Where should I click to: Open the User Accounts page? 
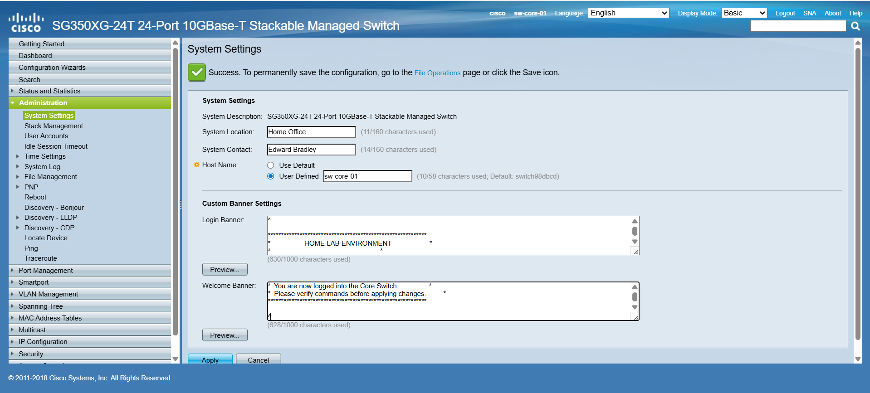pos(46,136)
